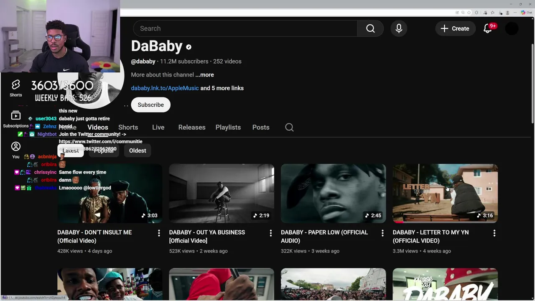The width and height of the screenshot is (535, 301).
Task: Click the 252 videos count
Action: click(227, 61)
